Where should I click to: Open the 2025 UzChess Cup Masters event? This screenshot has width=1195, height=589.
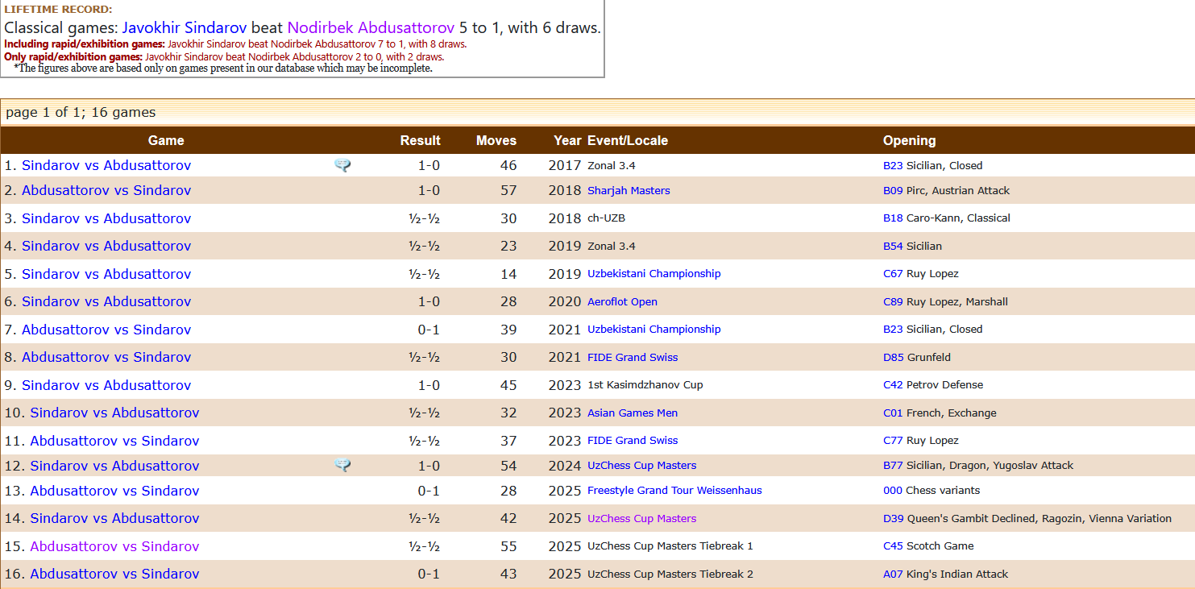tap(641, 519)
